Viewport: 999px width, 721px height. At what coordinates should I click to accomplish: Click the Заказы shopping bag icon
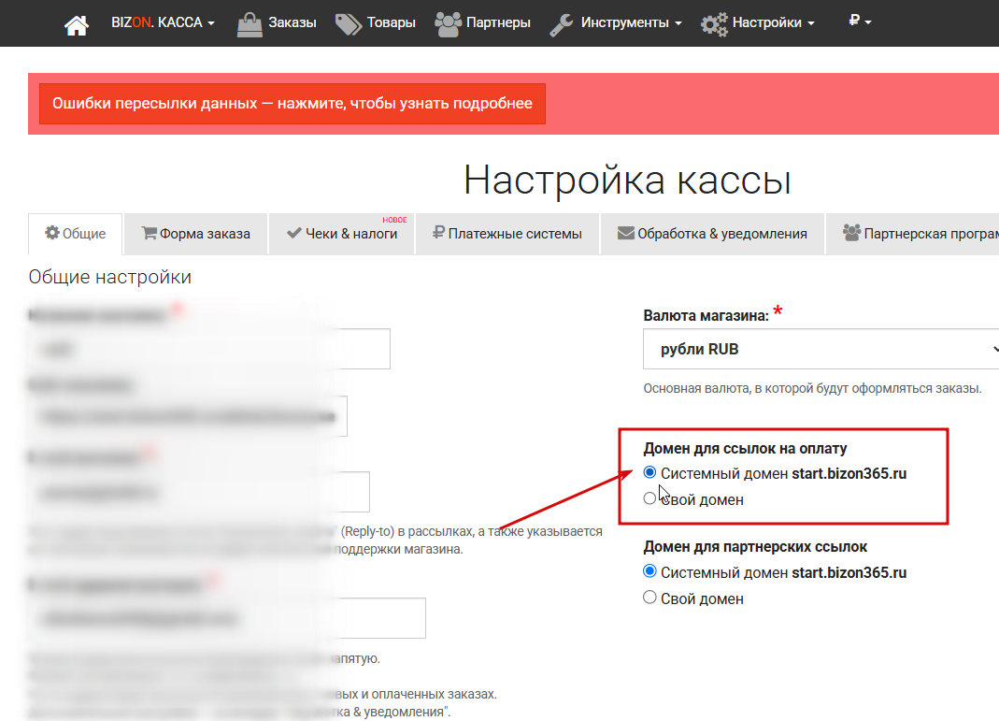250,24
